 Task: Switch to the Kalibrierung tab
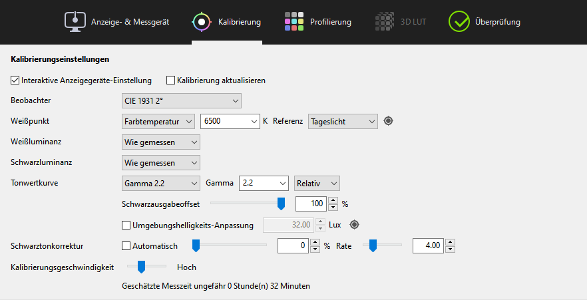[226, 22]
